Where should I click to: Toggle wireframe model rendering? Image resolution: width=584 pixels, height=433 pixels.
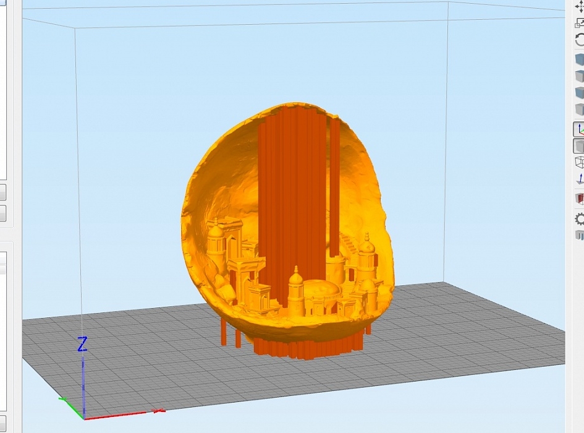pos(580,163)
